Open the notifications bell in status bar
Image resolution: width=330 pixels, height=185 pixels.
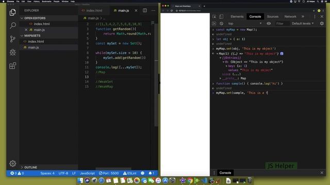click(x=151, y=173)
